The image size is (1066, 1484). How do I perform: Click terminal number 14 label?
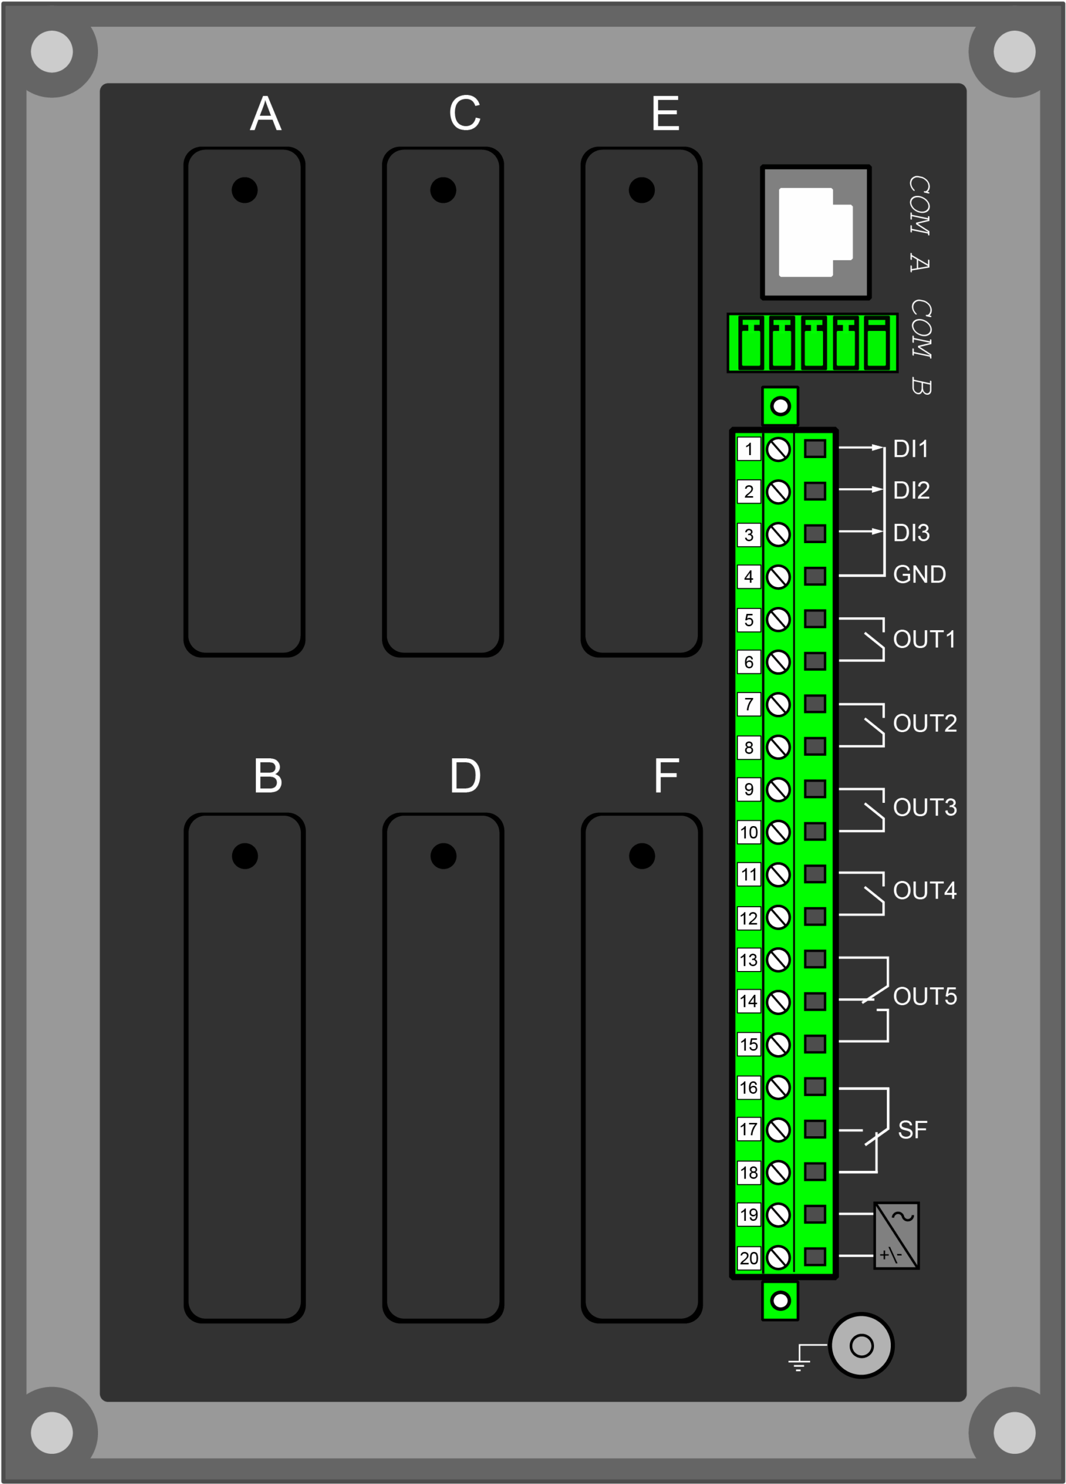(x=748, y=1001)
